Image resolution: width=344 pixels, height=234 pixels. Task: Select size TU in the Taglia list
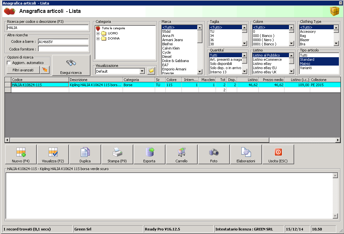(225, 32)
